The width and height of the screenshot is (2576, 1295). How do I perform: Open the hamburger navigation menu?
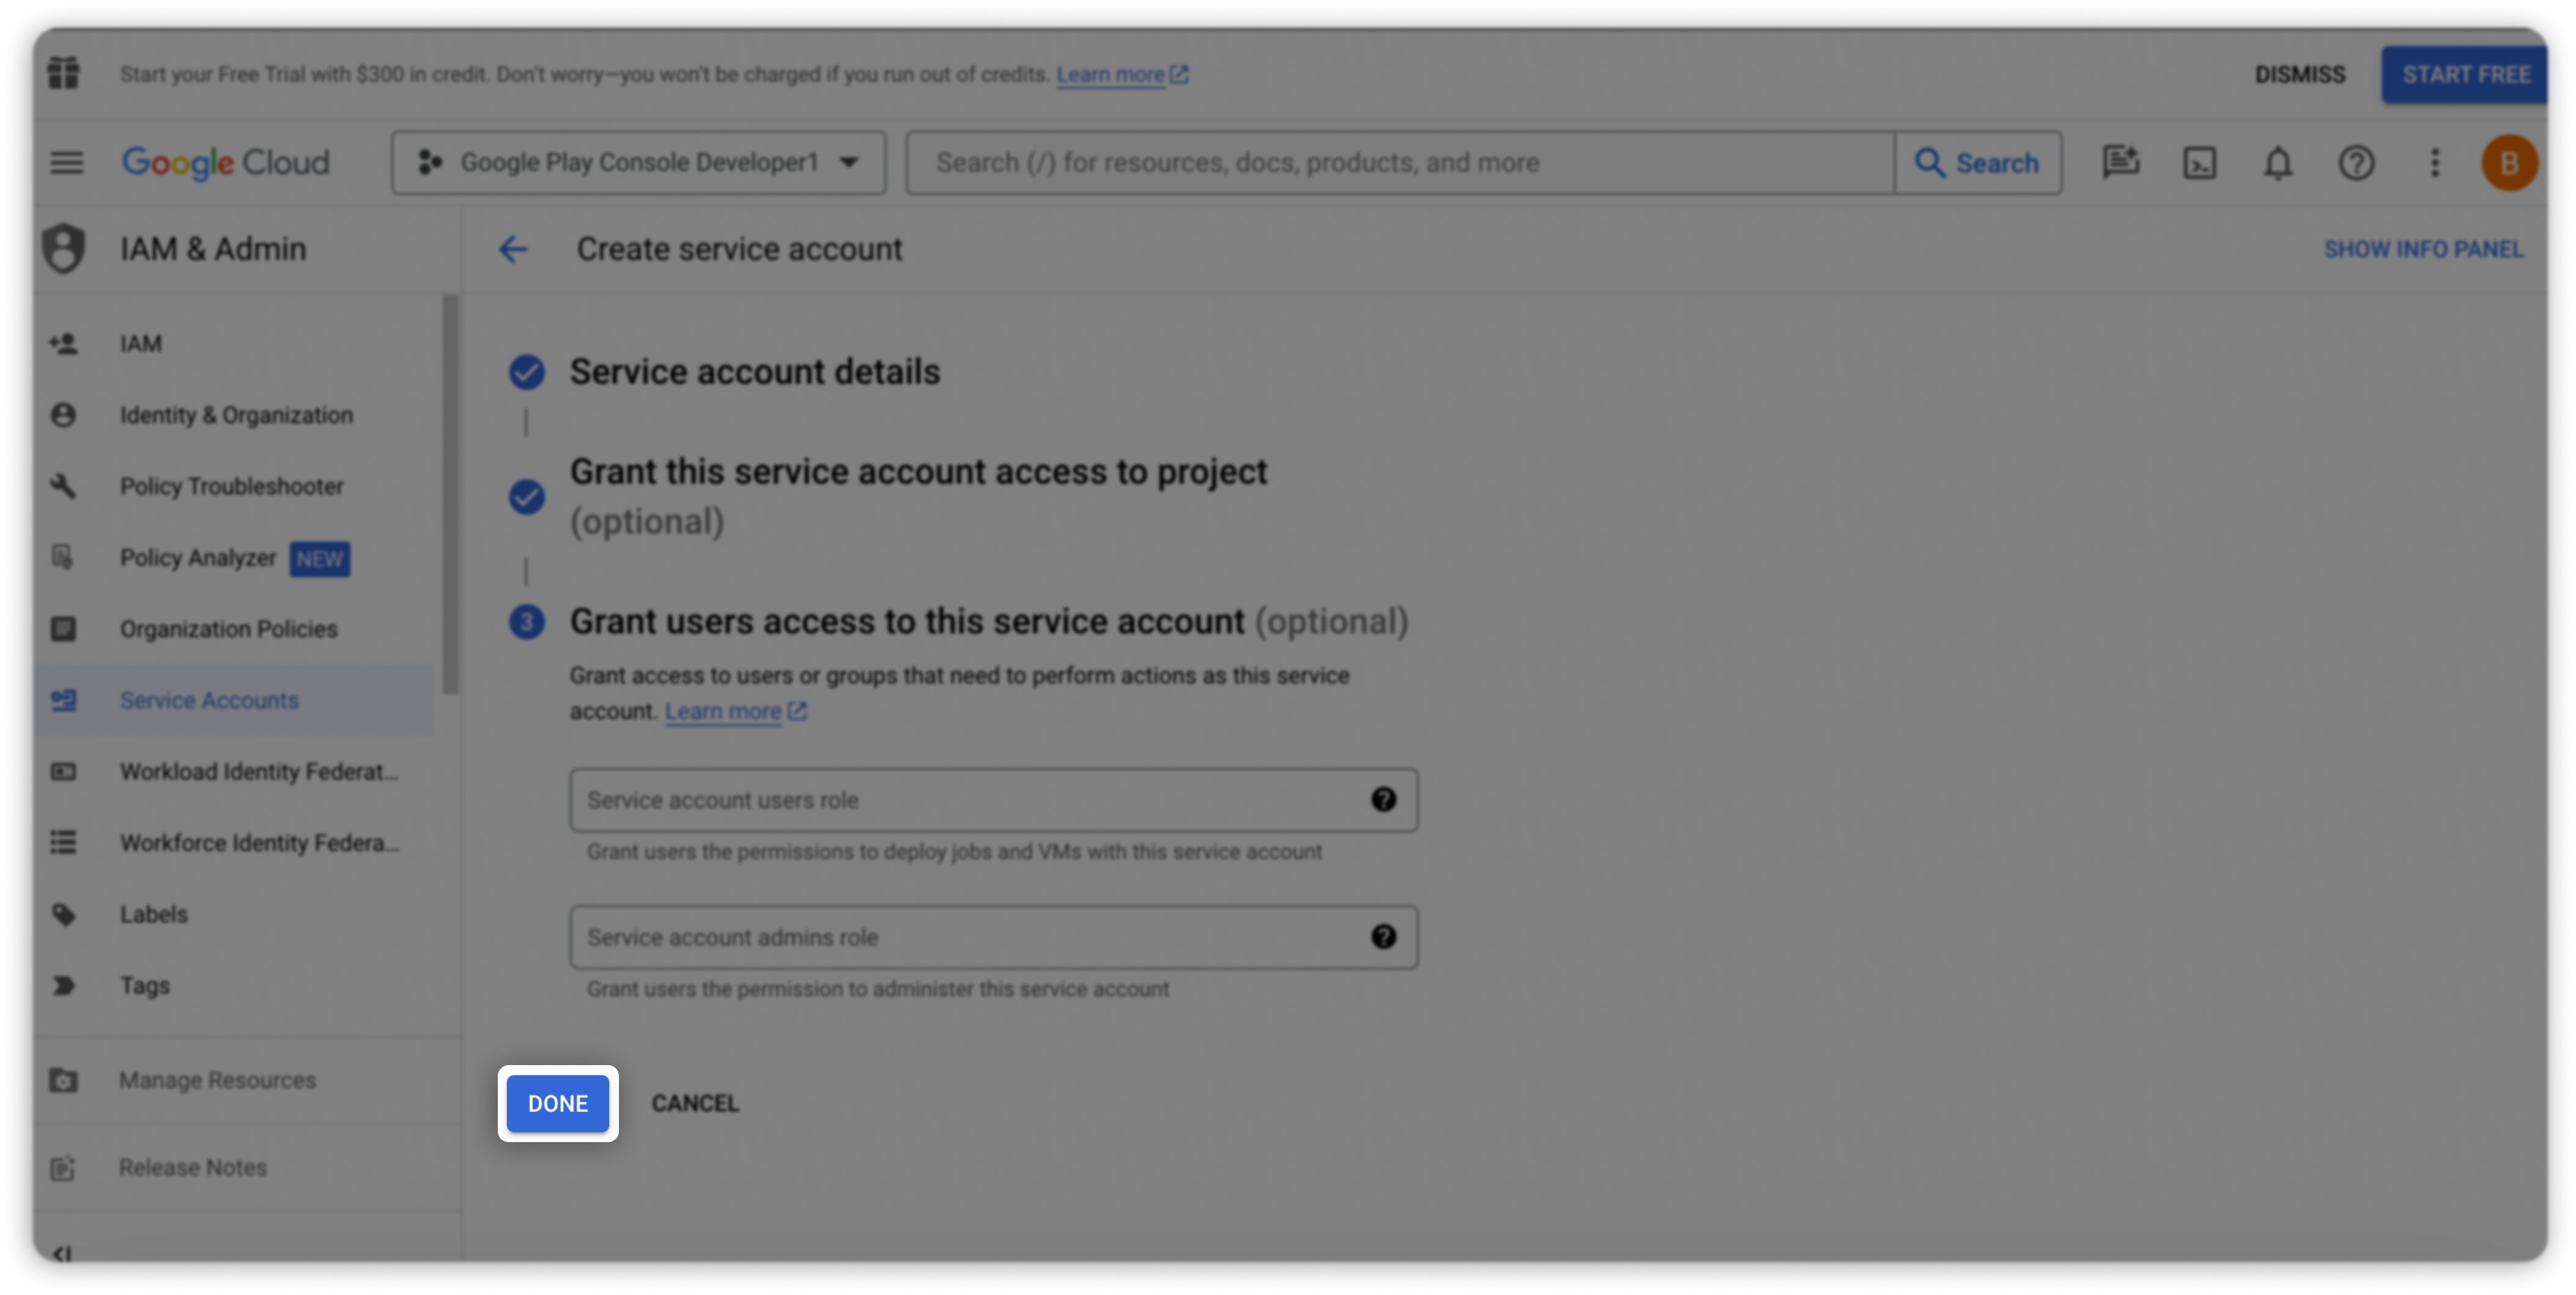pos(67,162)
